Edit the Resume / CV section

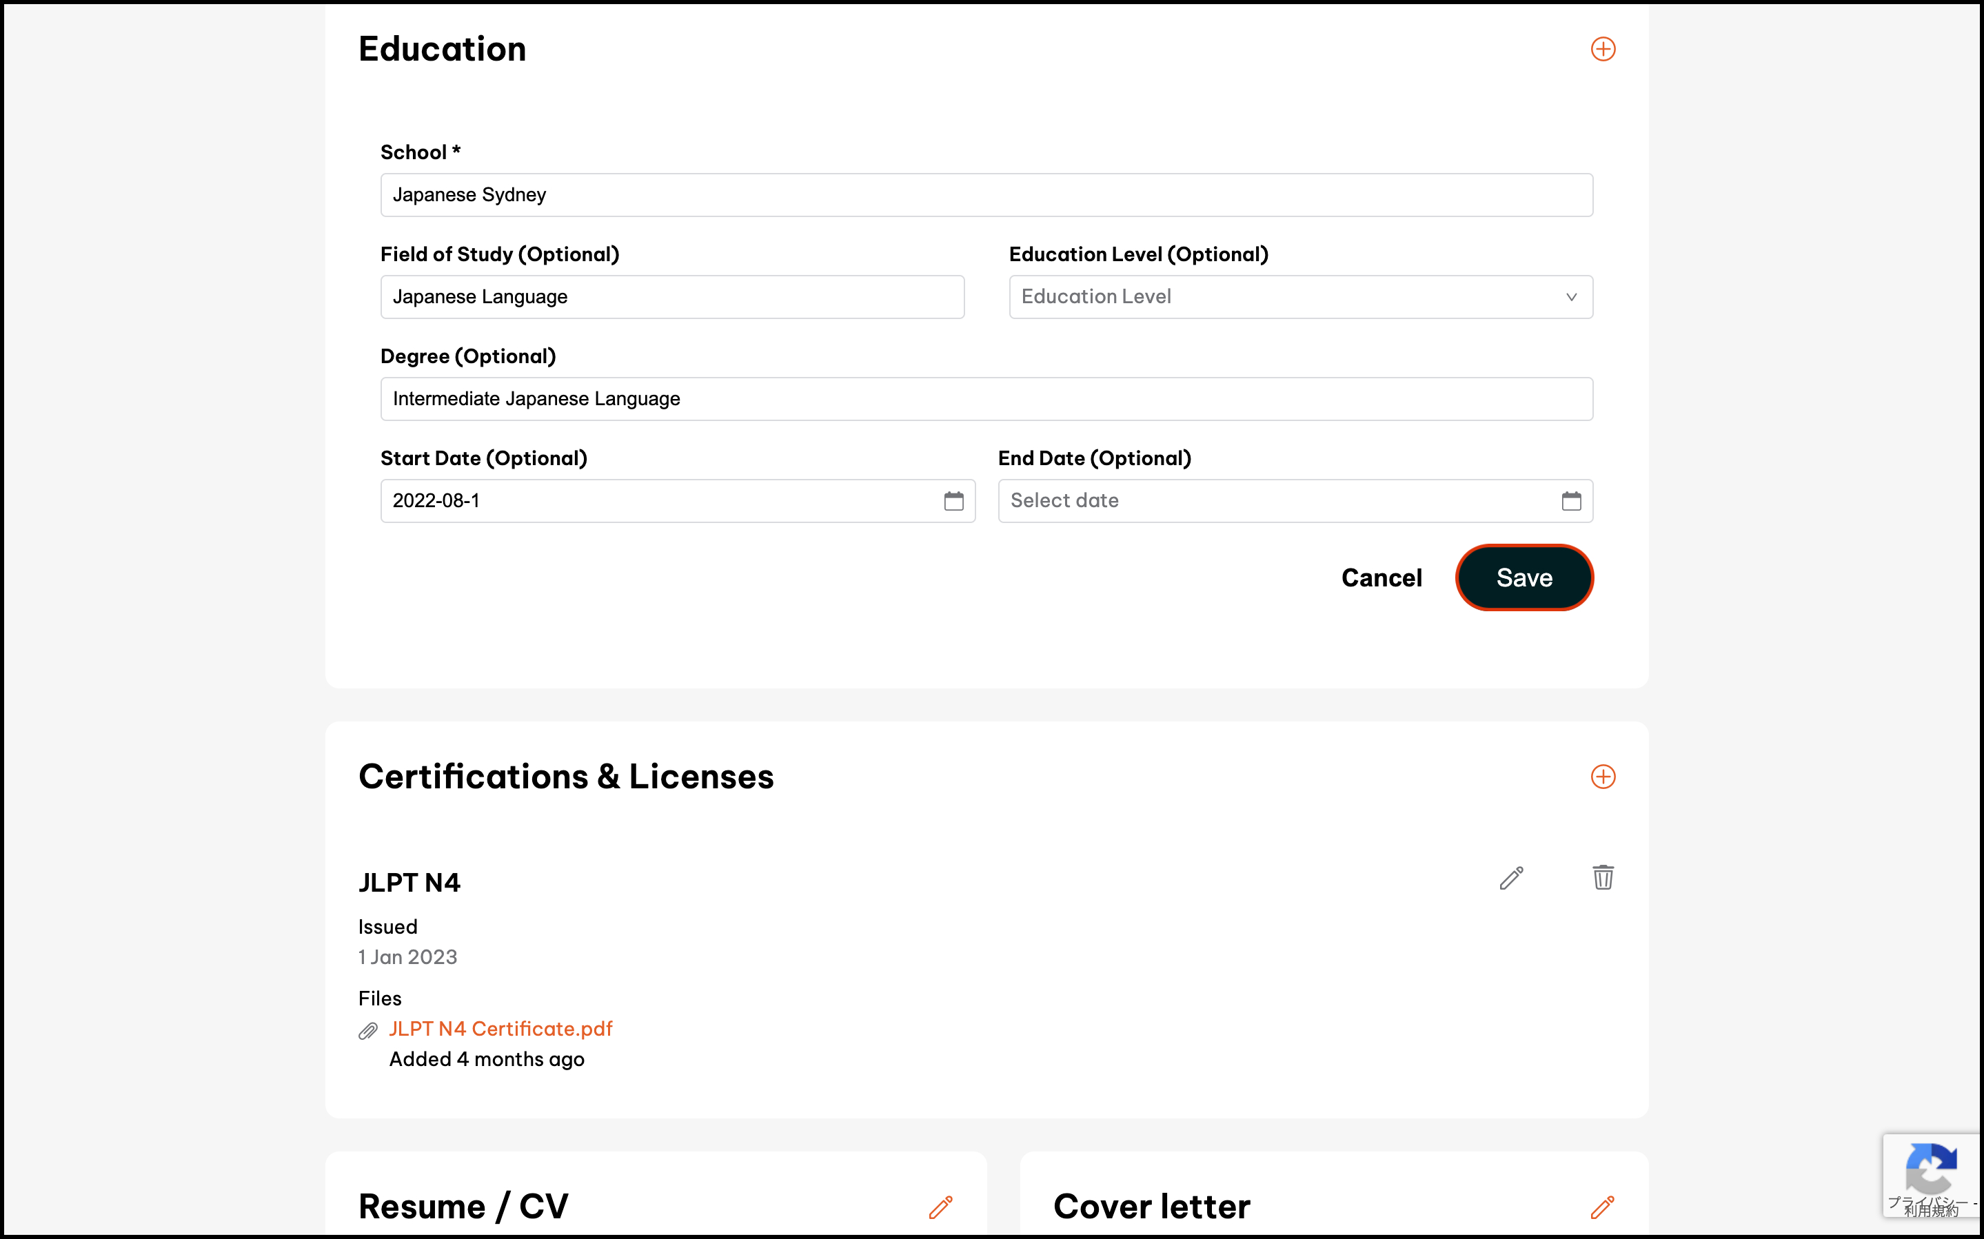940,1206
